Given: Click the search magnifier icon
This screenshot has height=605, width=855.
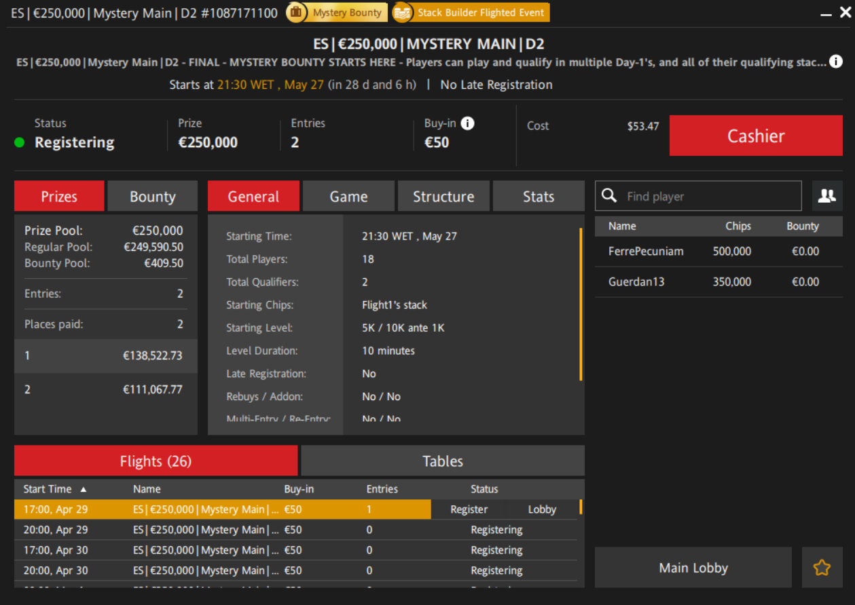Looking at the screenshot, I should coord(609,196).
